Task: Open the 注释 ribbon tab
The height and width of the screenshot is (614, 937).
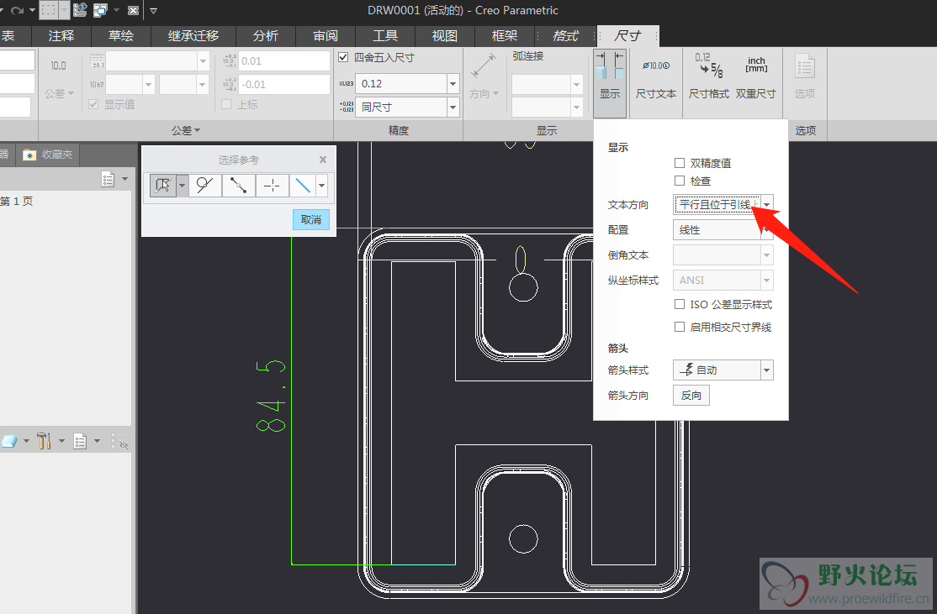Action: [x=61, y=36]
